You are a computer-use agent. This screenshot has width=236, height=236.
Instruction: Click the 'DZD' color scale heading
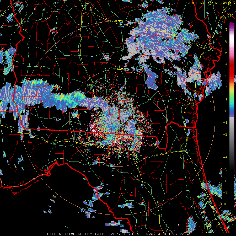tap(230, 16)
